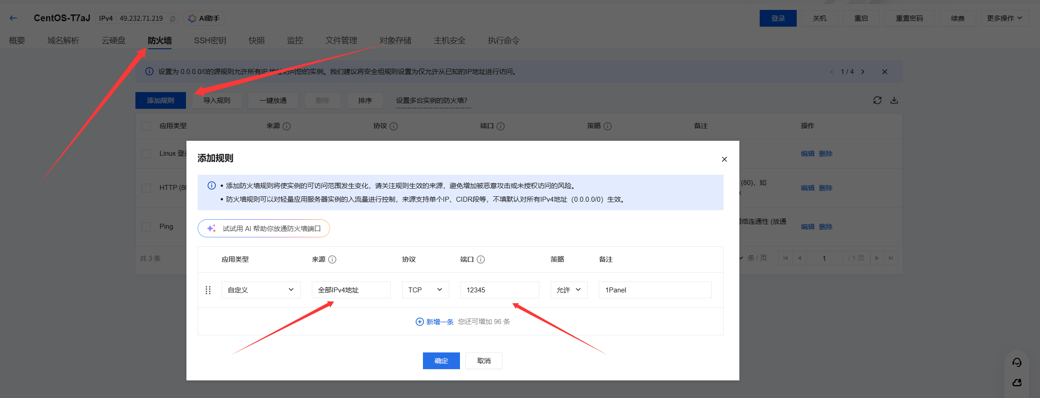Image resolution: width=1040 pixels, height=398 pixels.
Task: Toggle the select-all checkbox in table header
Action: (146, 126)
